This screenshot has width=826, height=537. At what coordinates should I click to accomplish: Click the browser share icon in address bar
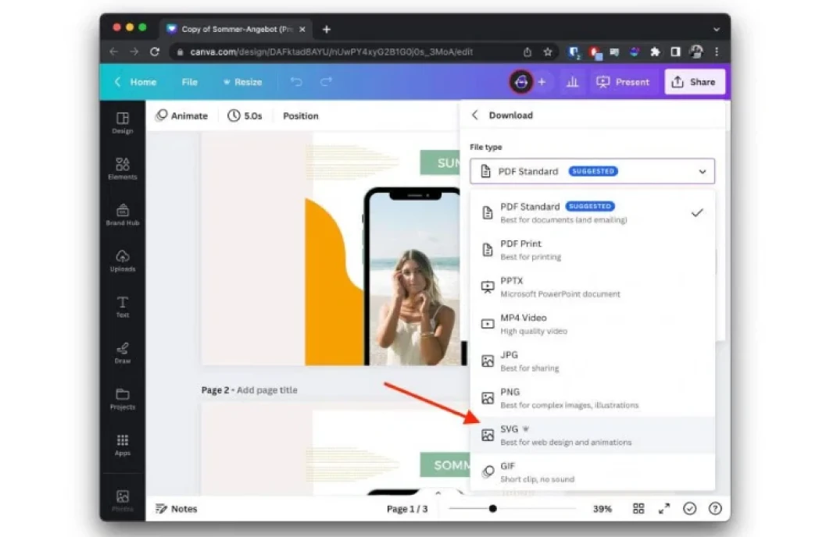click(x=527, y=52)
